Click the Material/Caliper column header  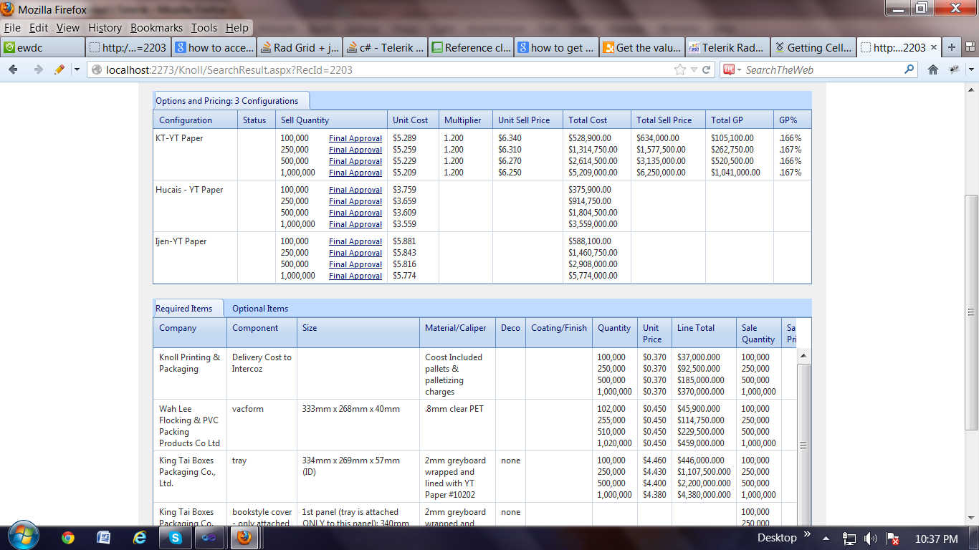(x=457, y=333)
